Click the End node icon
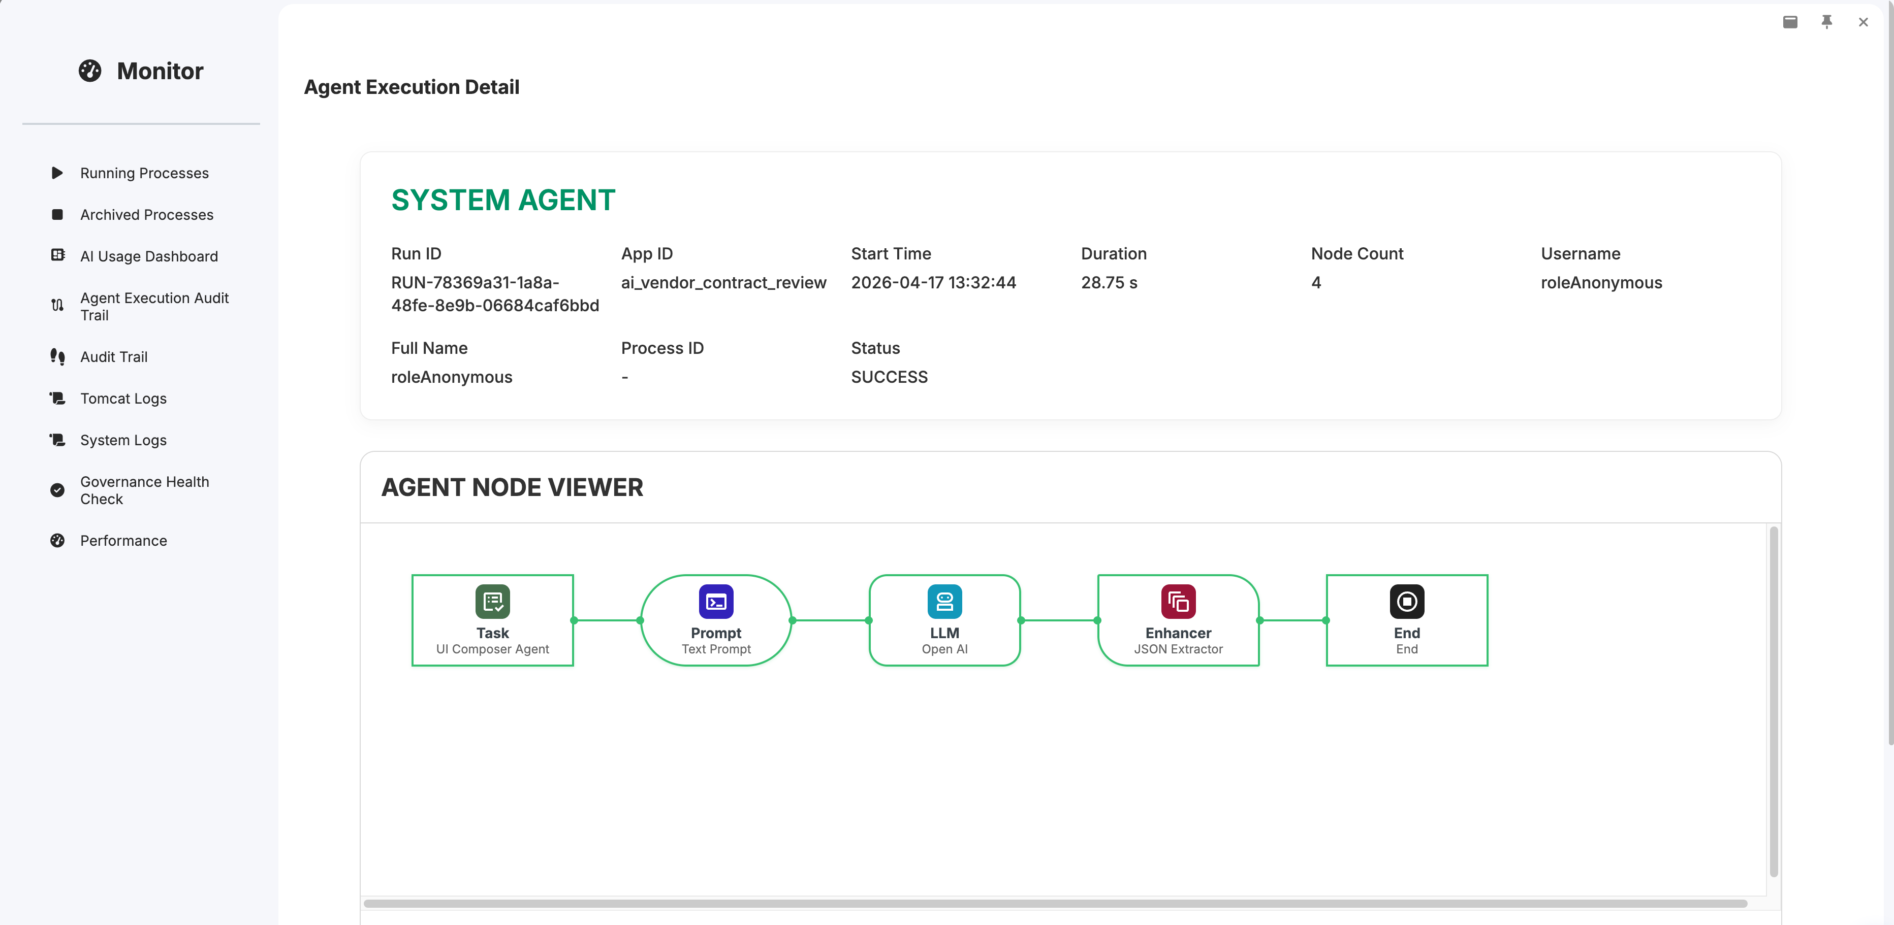 (1406, 602)
